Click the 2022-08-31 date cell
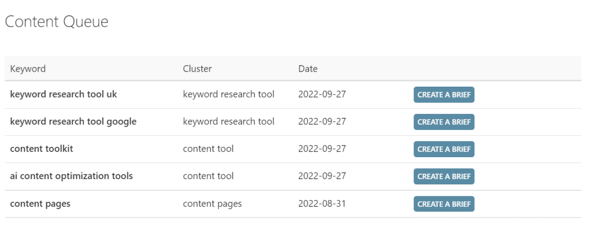This screenshot has width=592, height=230. (x=322, y=204)
